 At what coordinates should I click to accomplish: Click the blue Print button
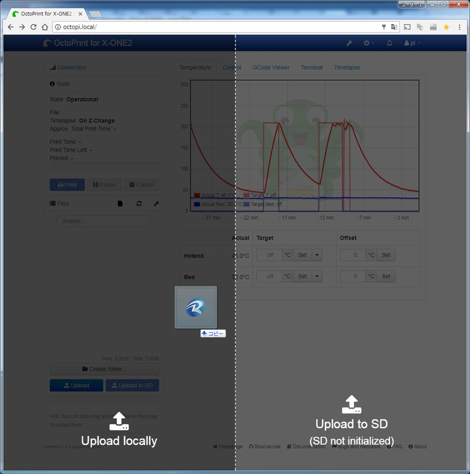(x=67, y=185)
